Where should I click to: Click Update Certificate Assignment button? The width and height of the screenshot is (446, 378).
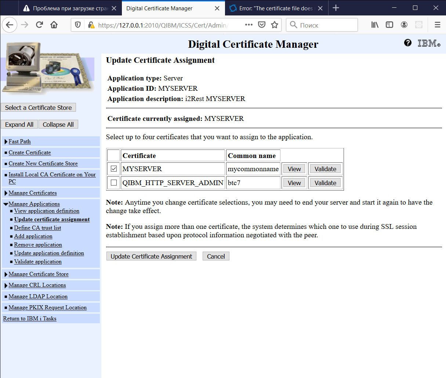[x=151, y=256]
